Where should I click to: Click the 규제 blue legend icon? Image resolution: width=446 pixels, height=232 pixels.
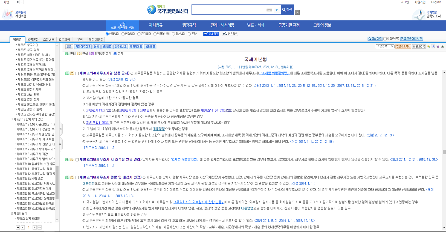pos(115,53)
